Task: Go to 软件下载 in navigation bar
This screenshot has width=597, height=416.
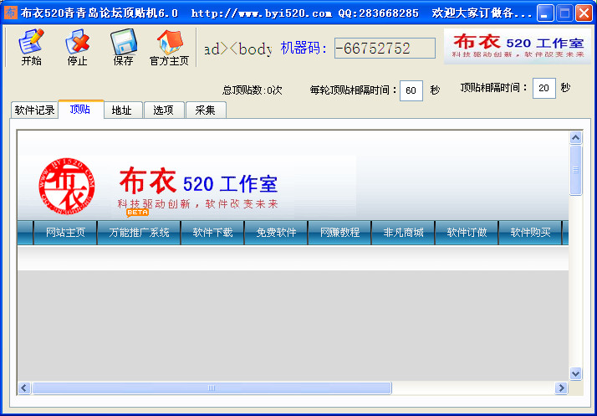Action: (x=212, y=233)
